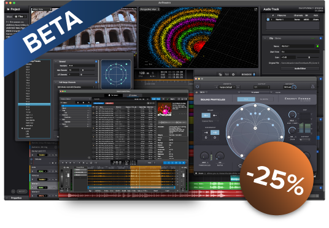
Task: Select the highlighted blue row in the speaker setup list
Action: [34, 104]
